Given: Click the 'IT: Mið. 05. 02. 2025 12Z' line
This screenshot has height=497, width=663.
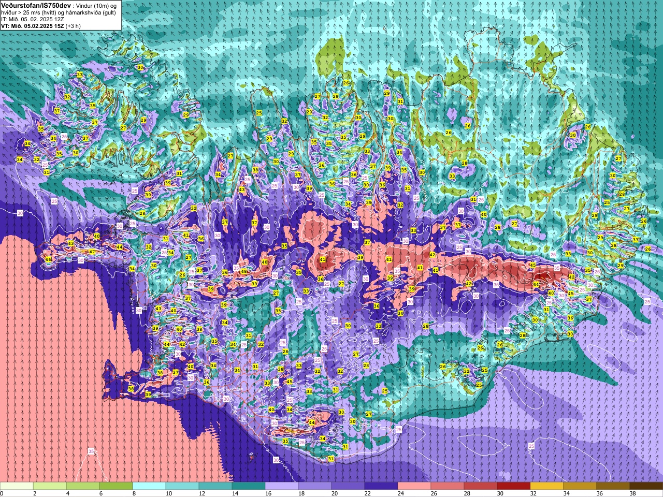Looking at the screenshot, I should click(32, 19).
